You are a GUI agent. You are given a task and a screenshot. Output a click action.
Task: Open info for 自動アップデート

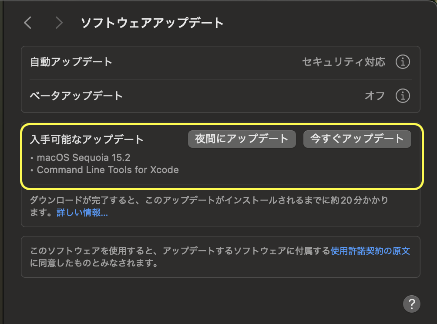point(403,62)
